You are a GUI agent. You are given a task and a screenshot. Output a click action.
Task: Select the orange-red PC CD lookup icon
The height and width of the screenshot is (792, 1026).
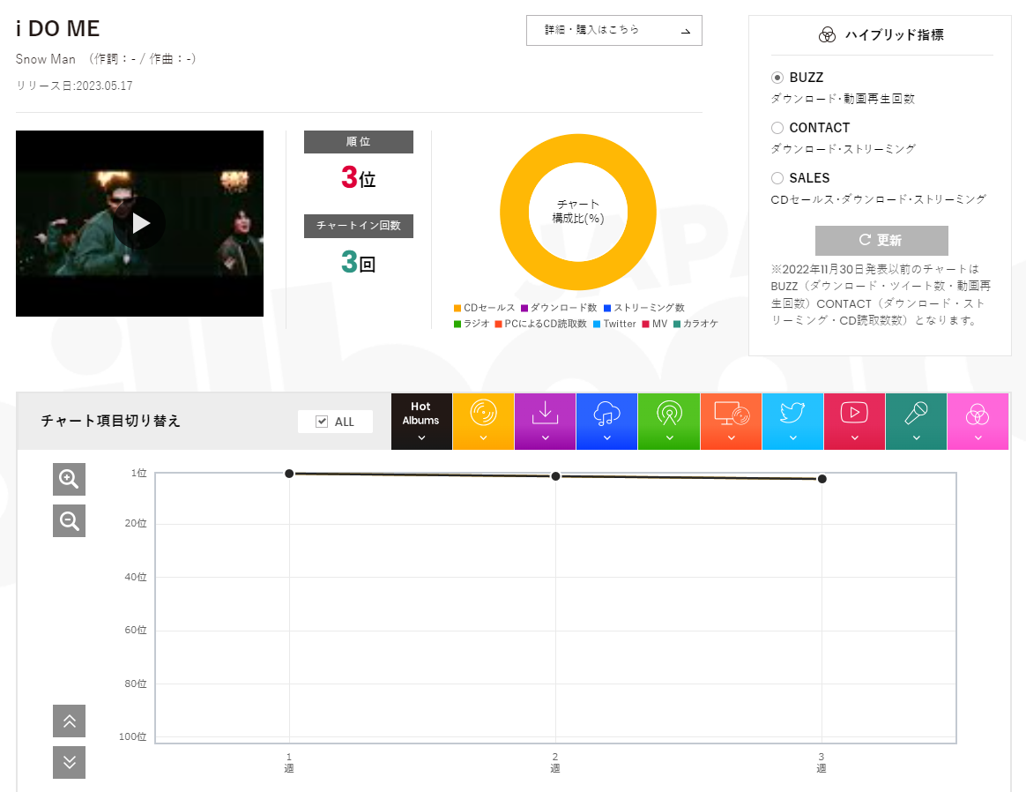coord(732,414)
